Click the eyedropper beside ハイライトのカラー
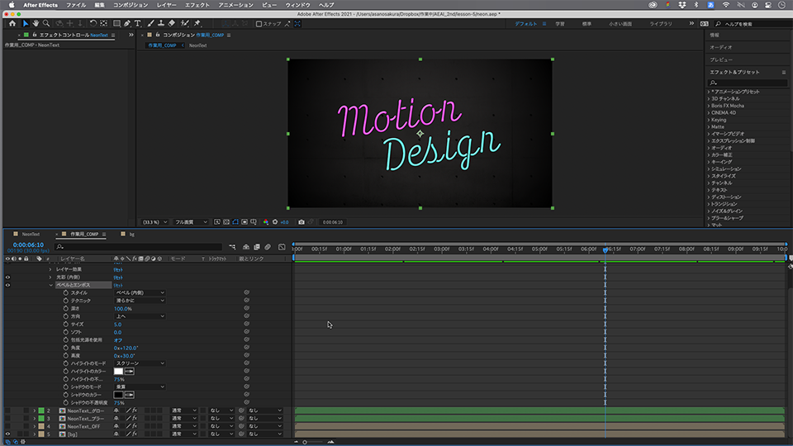The image size is (793, 446). [130, 371]
